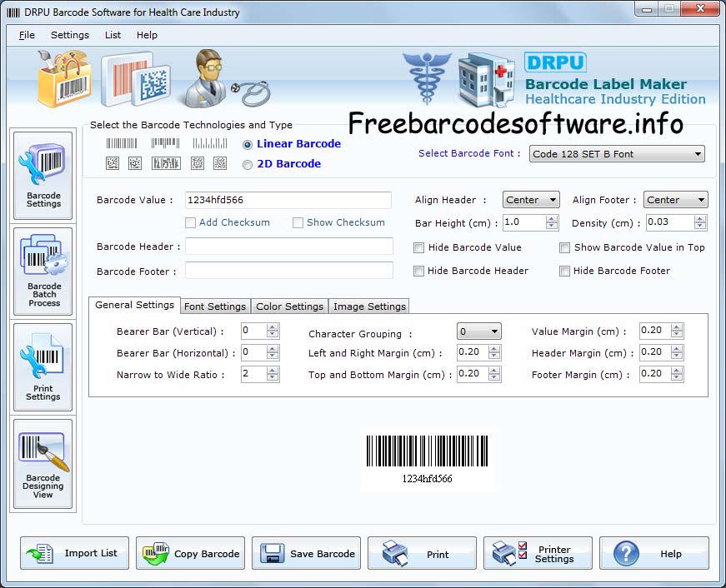Click the first 2D barcode sample icon

point(113,163)
